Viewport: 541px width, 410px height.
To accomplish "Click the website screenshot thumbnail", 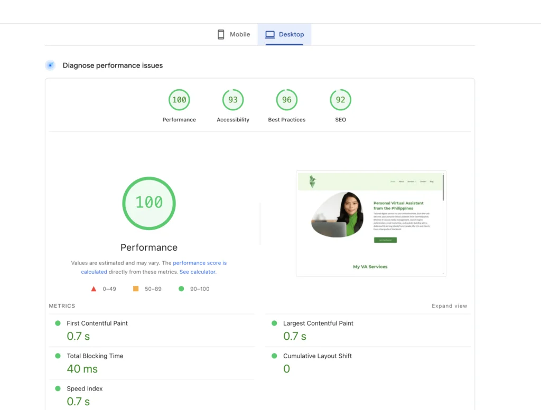I will coord(371,223).
